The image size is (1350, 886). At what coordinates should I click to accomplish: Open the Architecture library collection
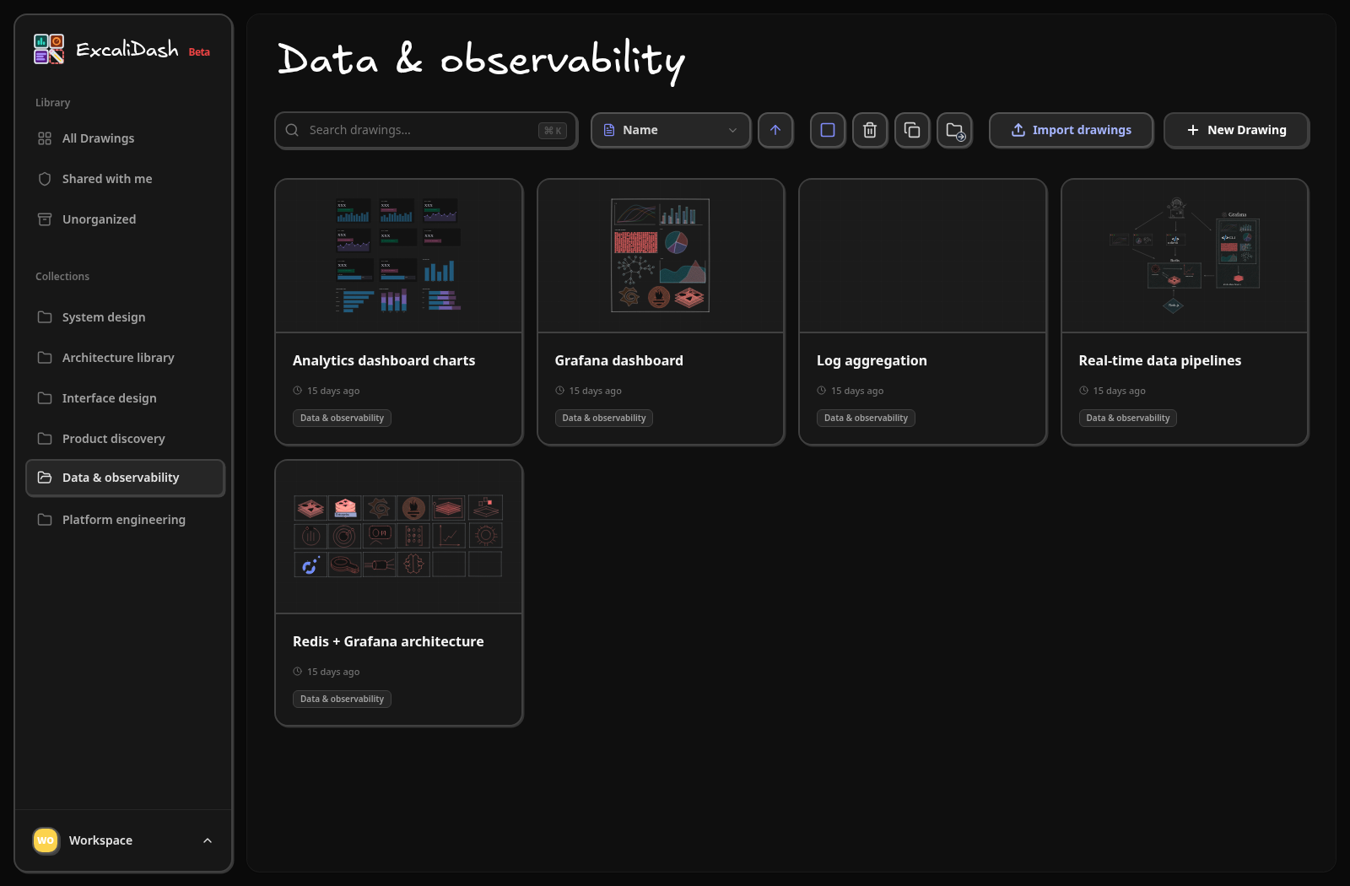pos(125,358)
